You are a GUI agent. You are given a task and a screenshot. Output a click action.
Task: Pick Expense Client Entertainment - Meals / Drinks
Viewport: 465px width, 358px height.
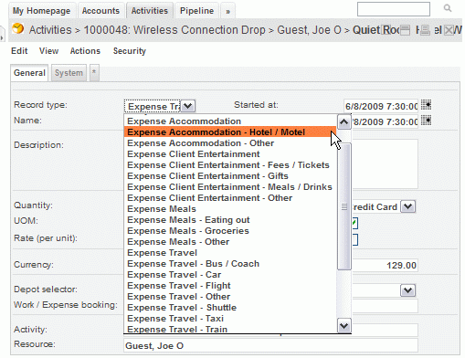pos(230,187)
